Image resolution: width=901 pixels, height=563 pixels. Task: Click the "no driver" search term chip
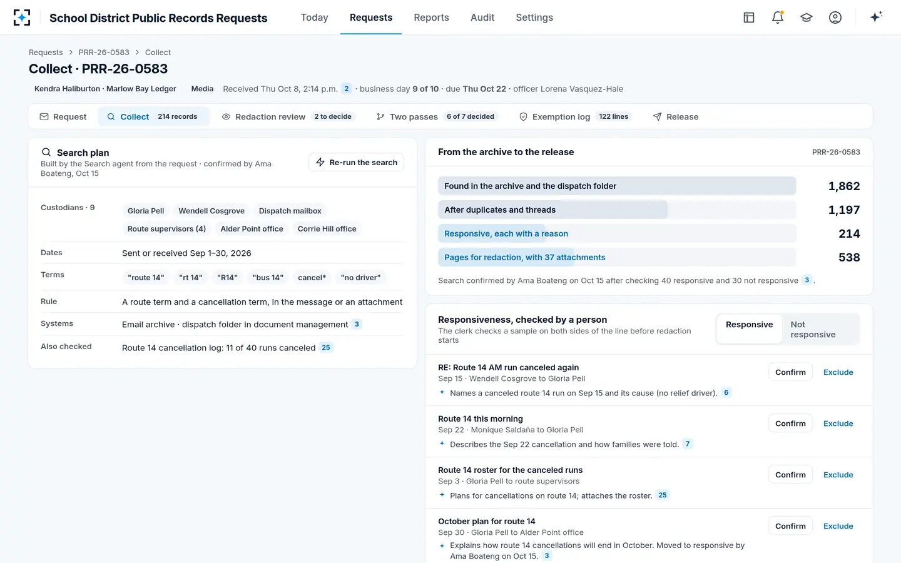(360, 277)
